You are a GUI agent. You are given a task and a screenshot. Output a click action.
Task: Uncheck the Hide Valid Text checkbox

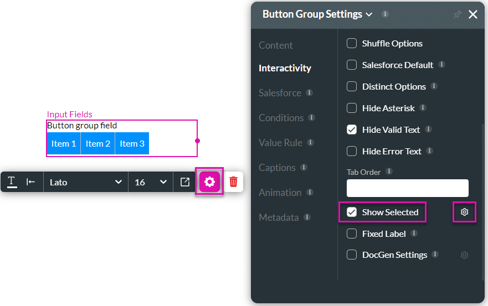click(x=352, y=129)
